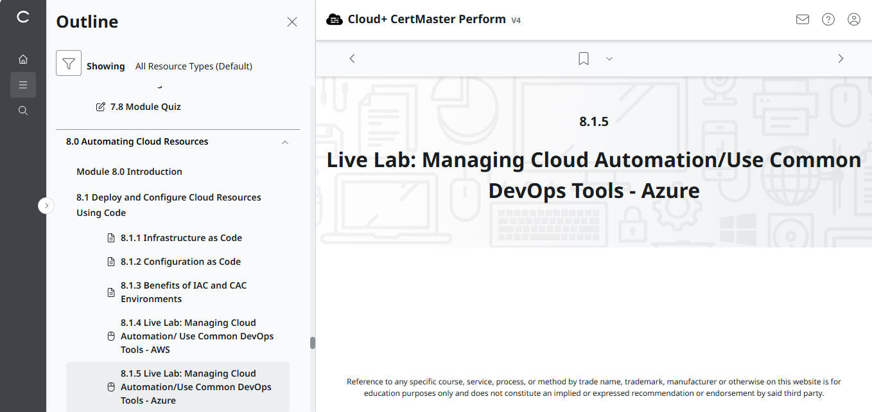Go to the previous lesson page

352,58
